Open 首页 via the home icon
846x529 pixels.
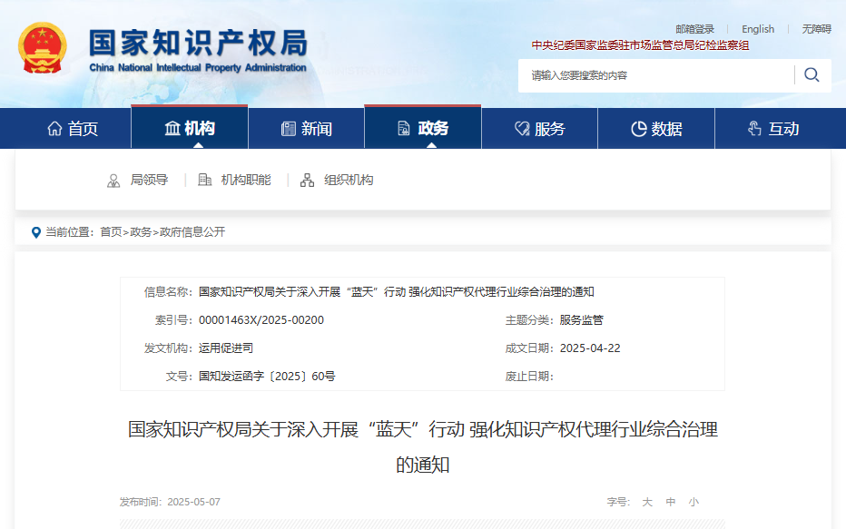tap(54, 128)
